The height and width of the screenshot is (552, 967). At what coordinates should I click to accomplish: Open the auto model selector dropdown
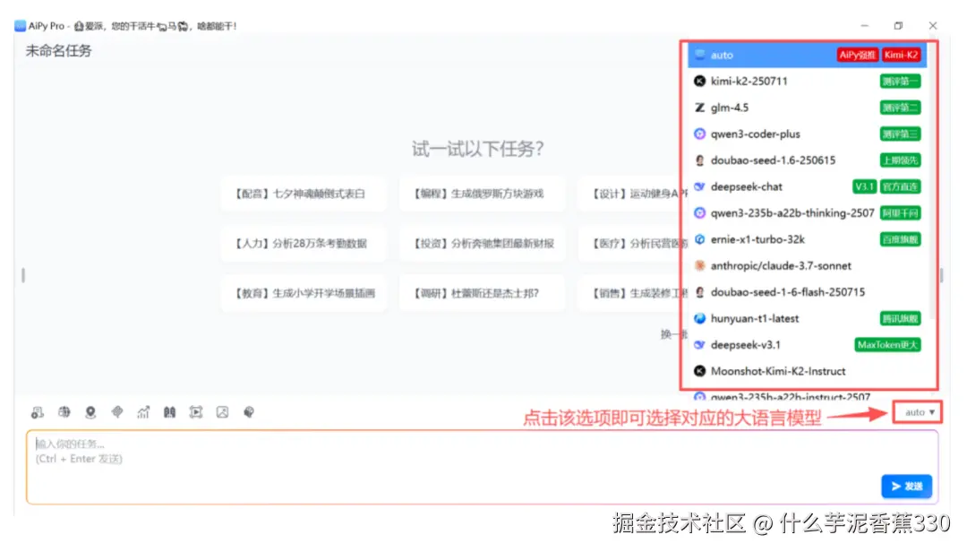click(919, 412)
